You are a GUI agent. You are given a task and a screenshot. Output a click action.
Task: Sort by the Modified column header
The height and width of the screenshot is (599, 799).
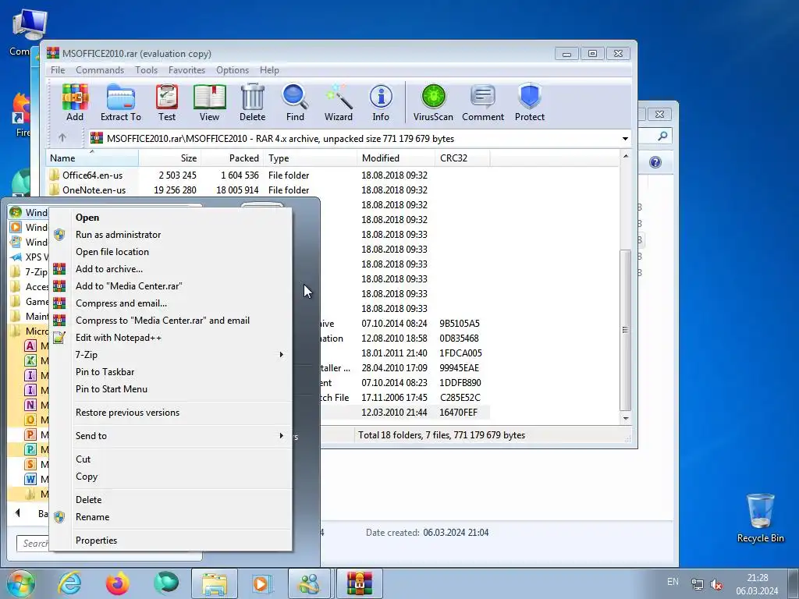(396, 158)
